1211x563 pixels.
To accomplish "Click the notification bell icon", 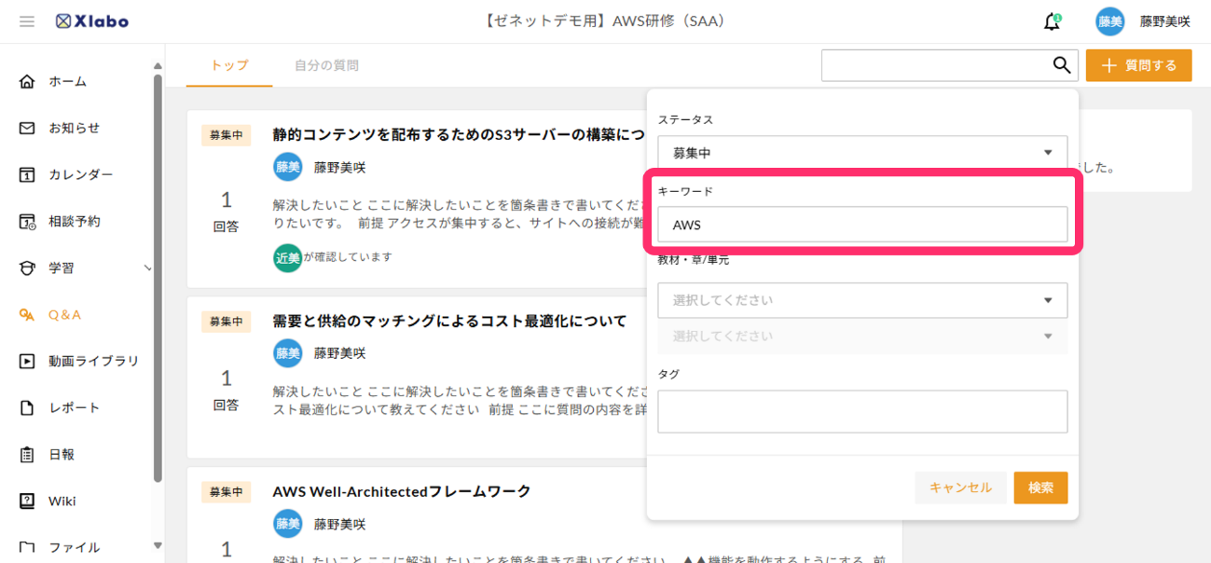I will click(x=1052, y=22).
